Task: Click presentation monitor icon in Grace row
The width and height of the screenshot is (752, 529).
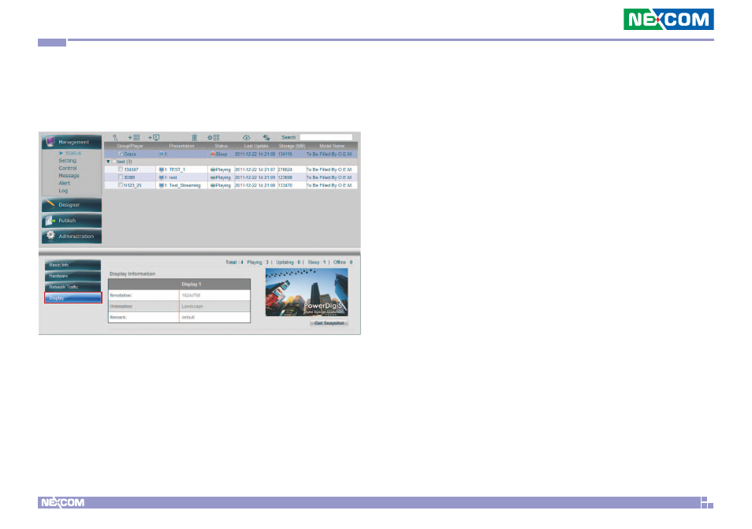Action: pyautogui.click(x=162, y=155)
